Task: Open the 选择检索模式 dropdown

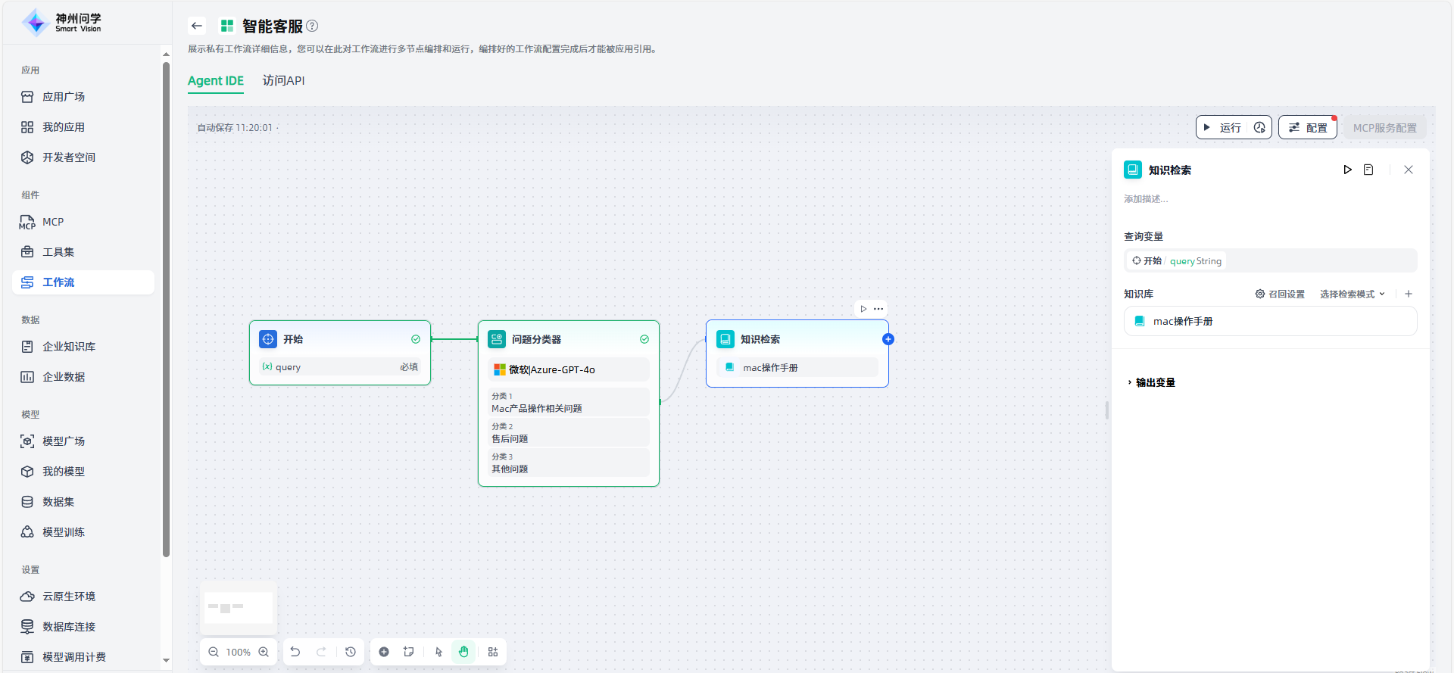Action: click(x=1352, y=294)
